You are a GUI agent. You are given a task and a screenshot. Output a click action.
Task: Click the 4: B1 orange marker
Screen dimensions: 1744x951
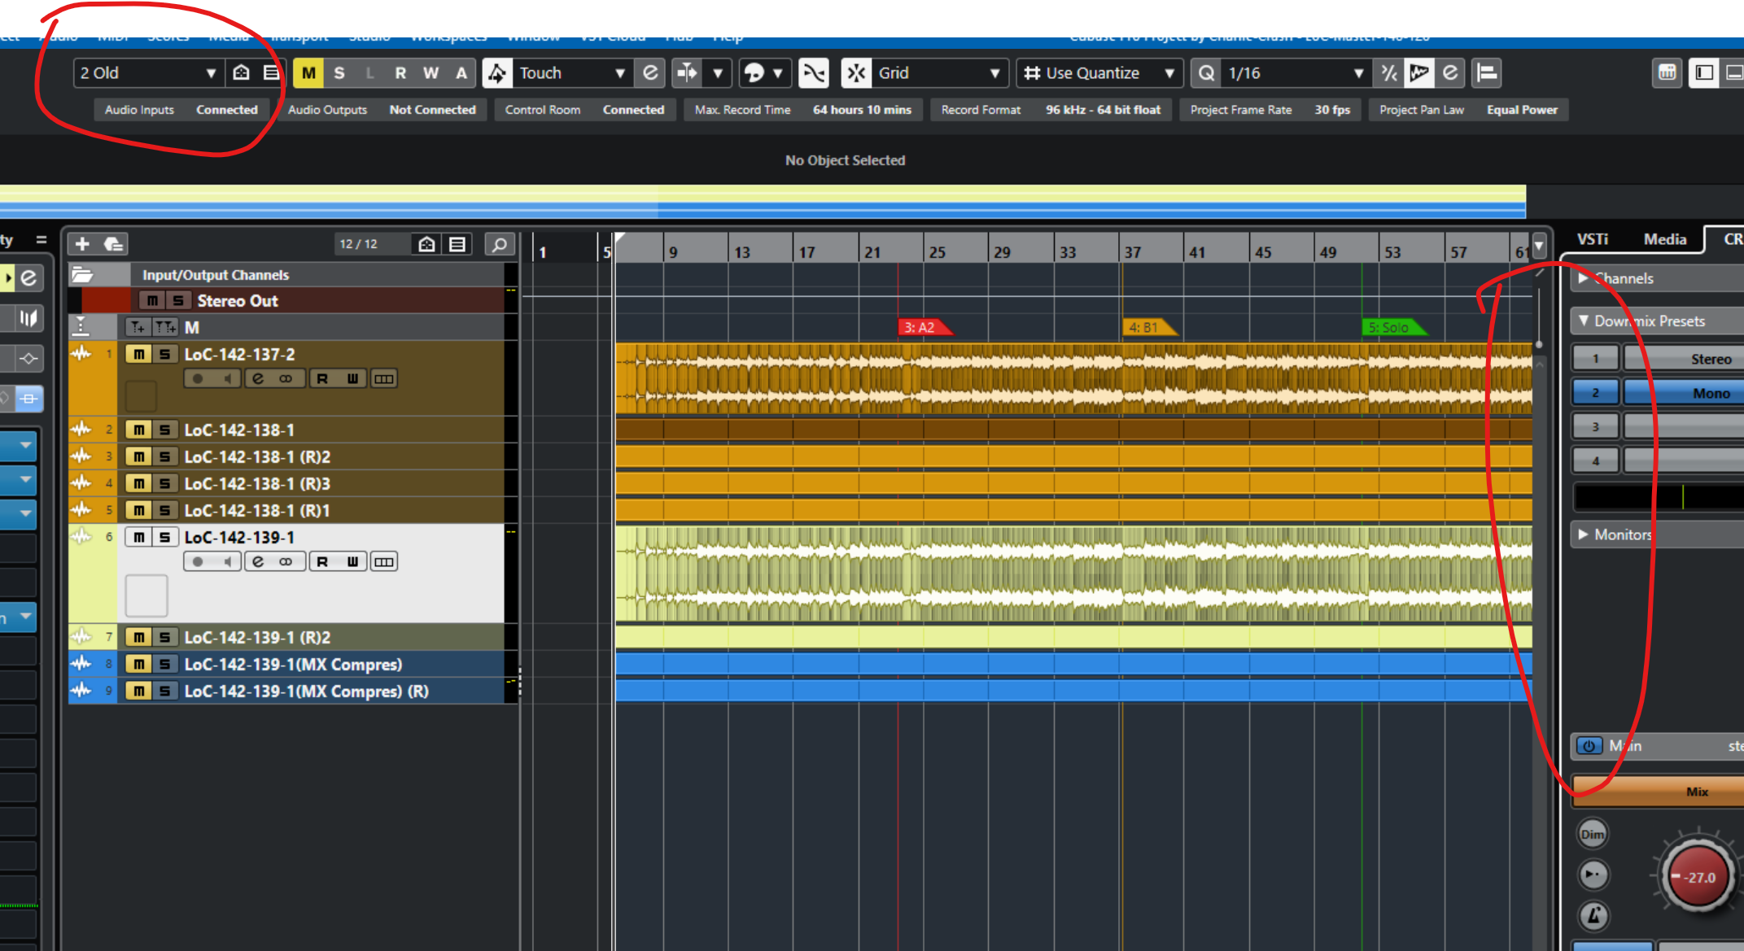tap(1147, 327)
